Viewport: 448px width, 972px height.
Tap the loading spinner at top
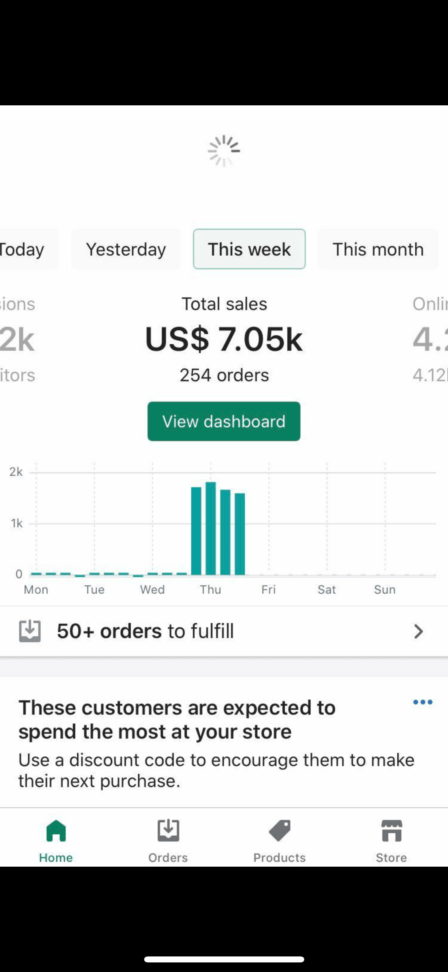coord(224,151)
